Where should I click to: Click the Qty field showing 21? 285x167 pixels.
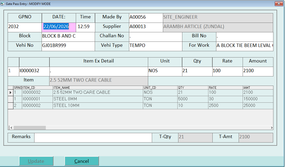pos(197,71)
